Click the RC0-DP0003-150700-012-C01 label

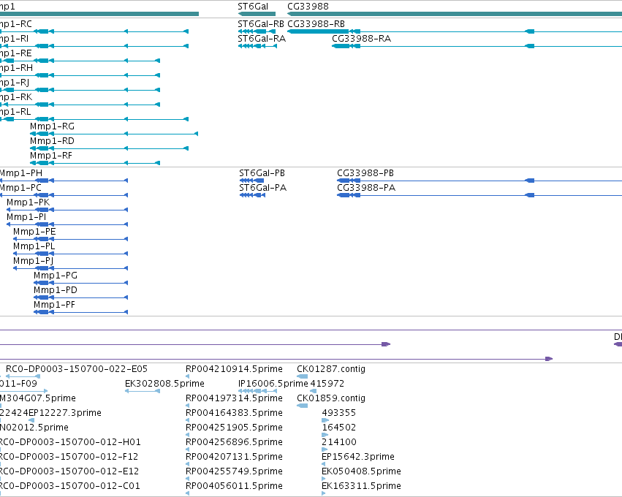pos(69,486)
